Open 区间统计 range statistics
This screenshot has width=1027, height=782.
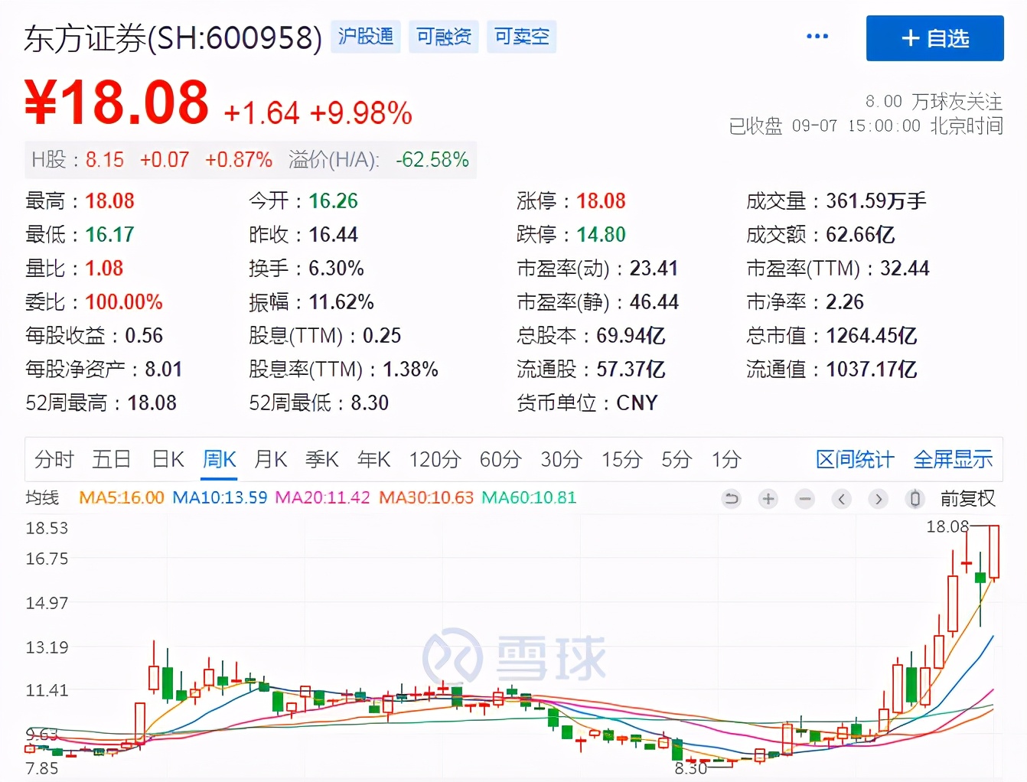tap(855, 460)
